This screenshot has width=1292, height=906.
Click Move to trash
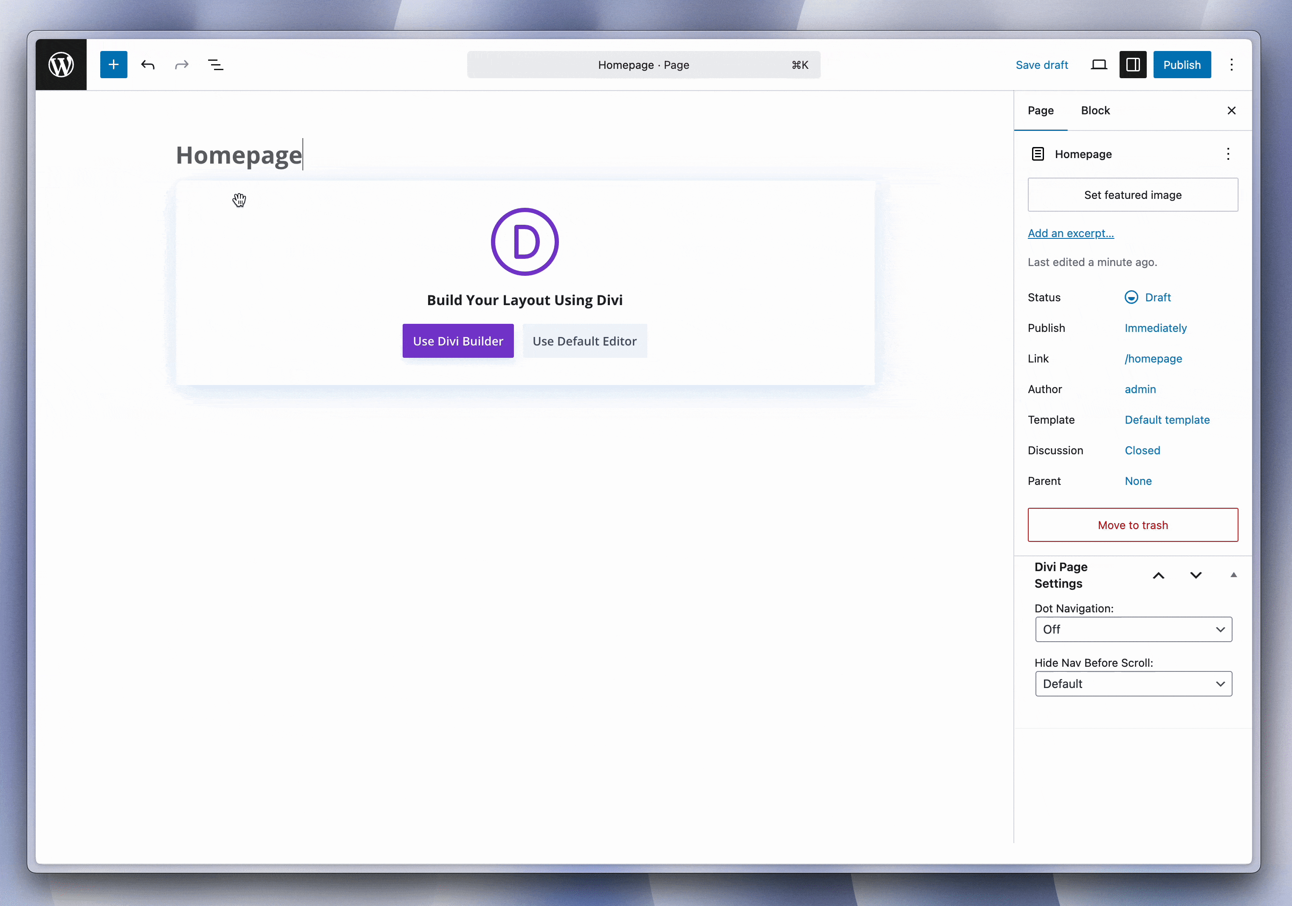(1133, 525)
